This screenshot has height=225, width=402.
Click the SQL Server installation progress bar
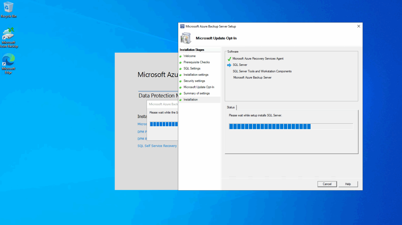click(291, 126)
